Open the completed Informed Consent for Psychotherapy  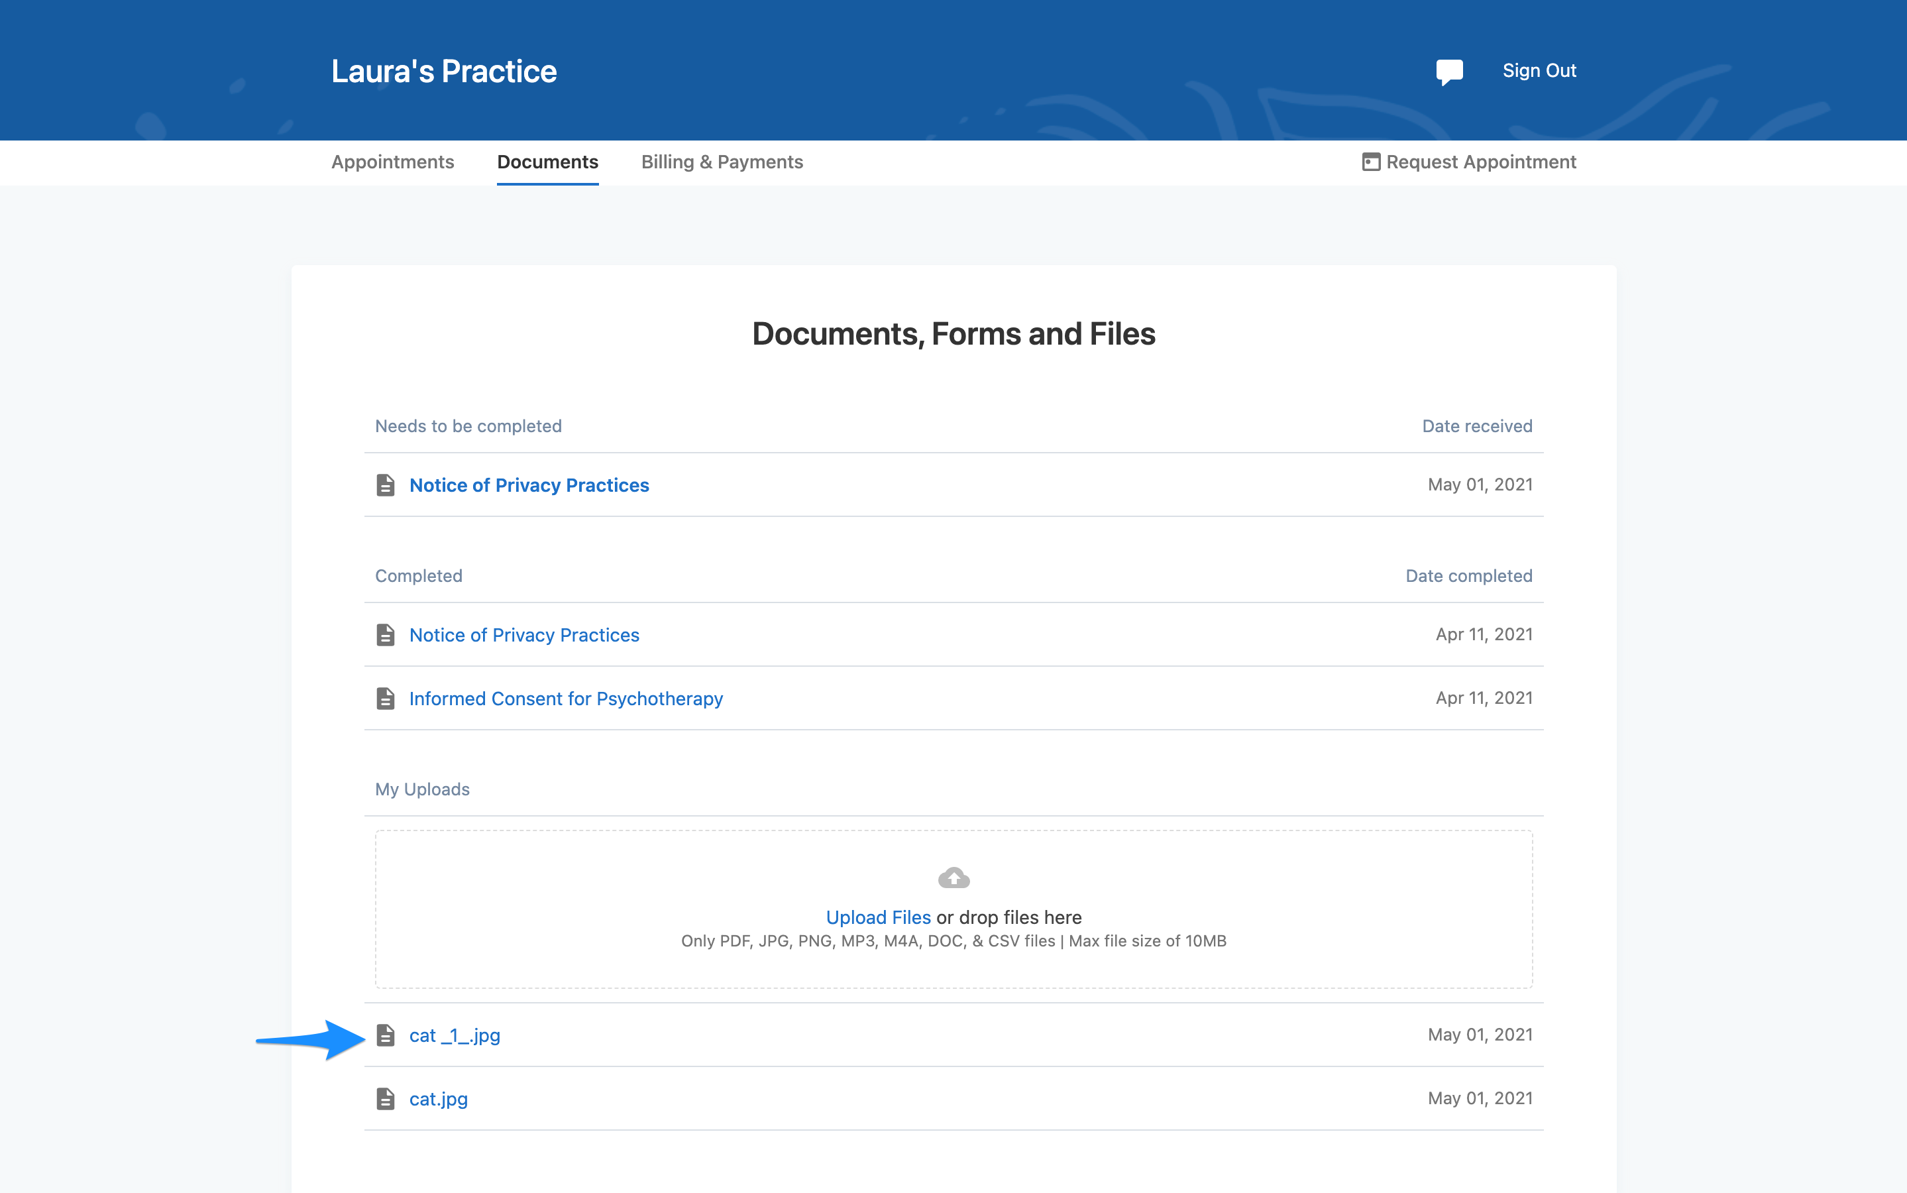pos(565,697)
